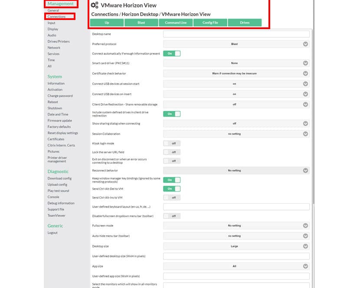
Task: Open the Desktop size dropdown
Action: click(236, 246)
